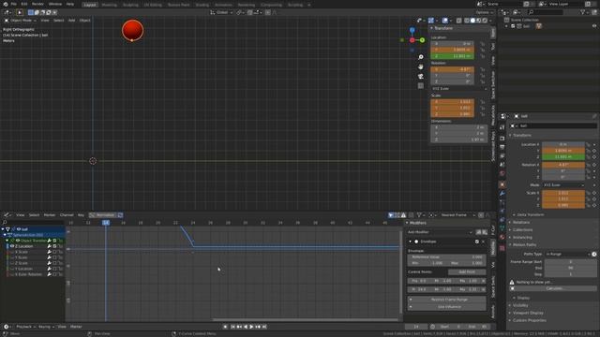Toggle ball visibility eye in Outliner
Viewport: 600px width, 337px height.
click(x=594, y=26)
